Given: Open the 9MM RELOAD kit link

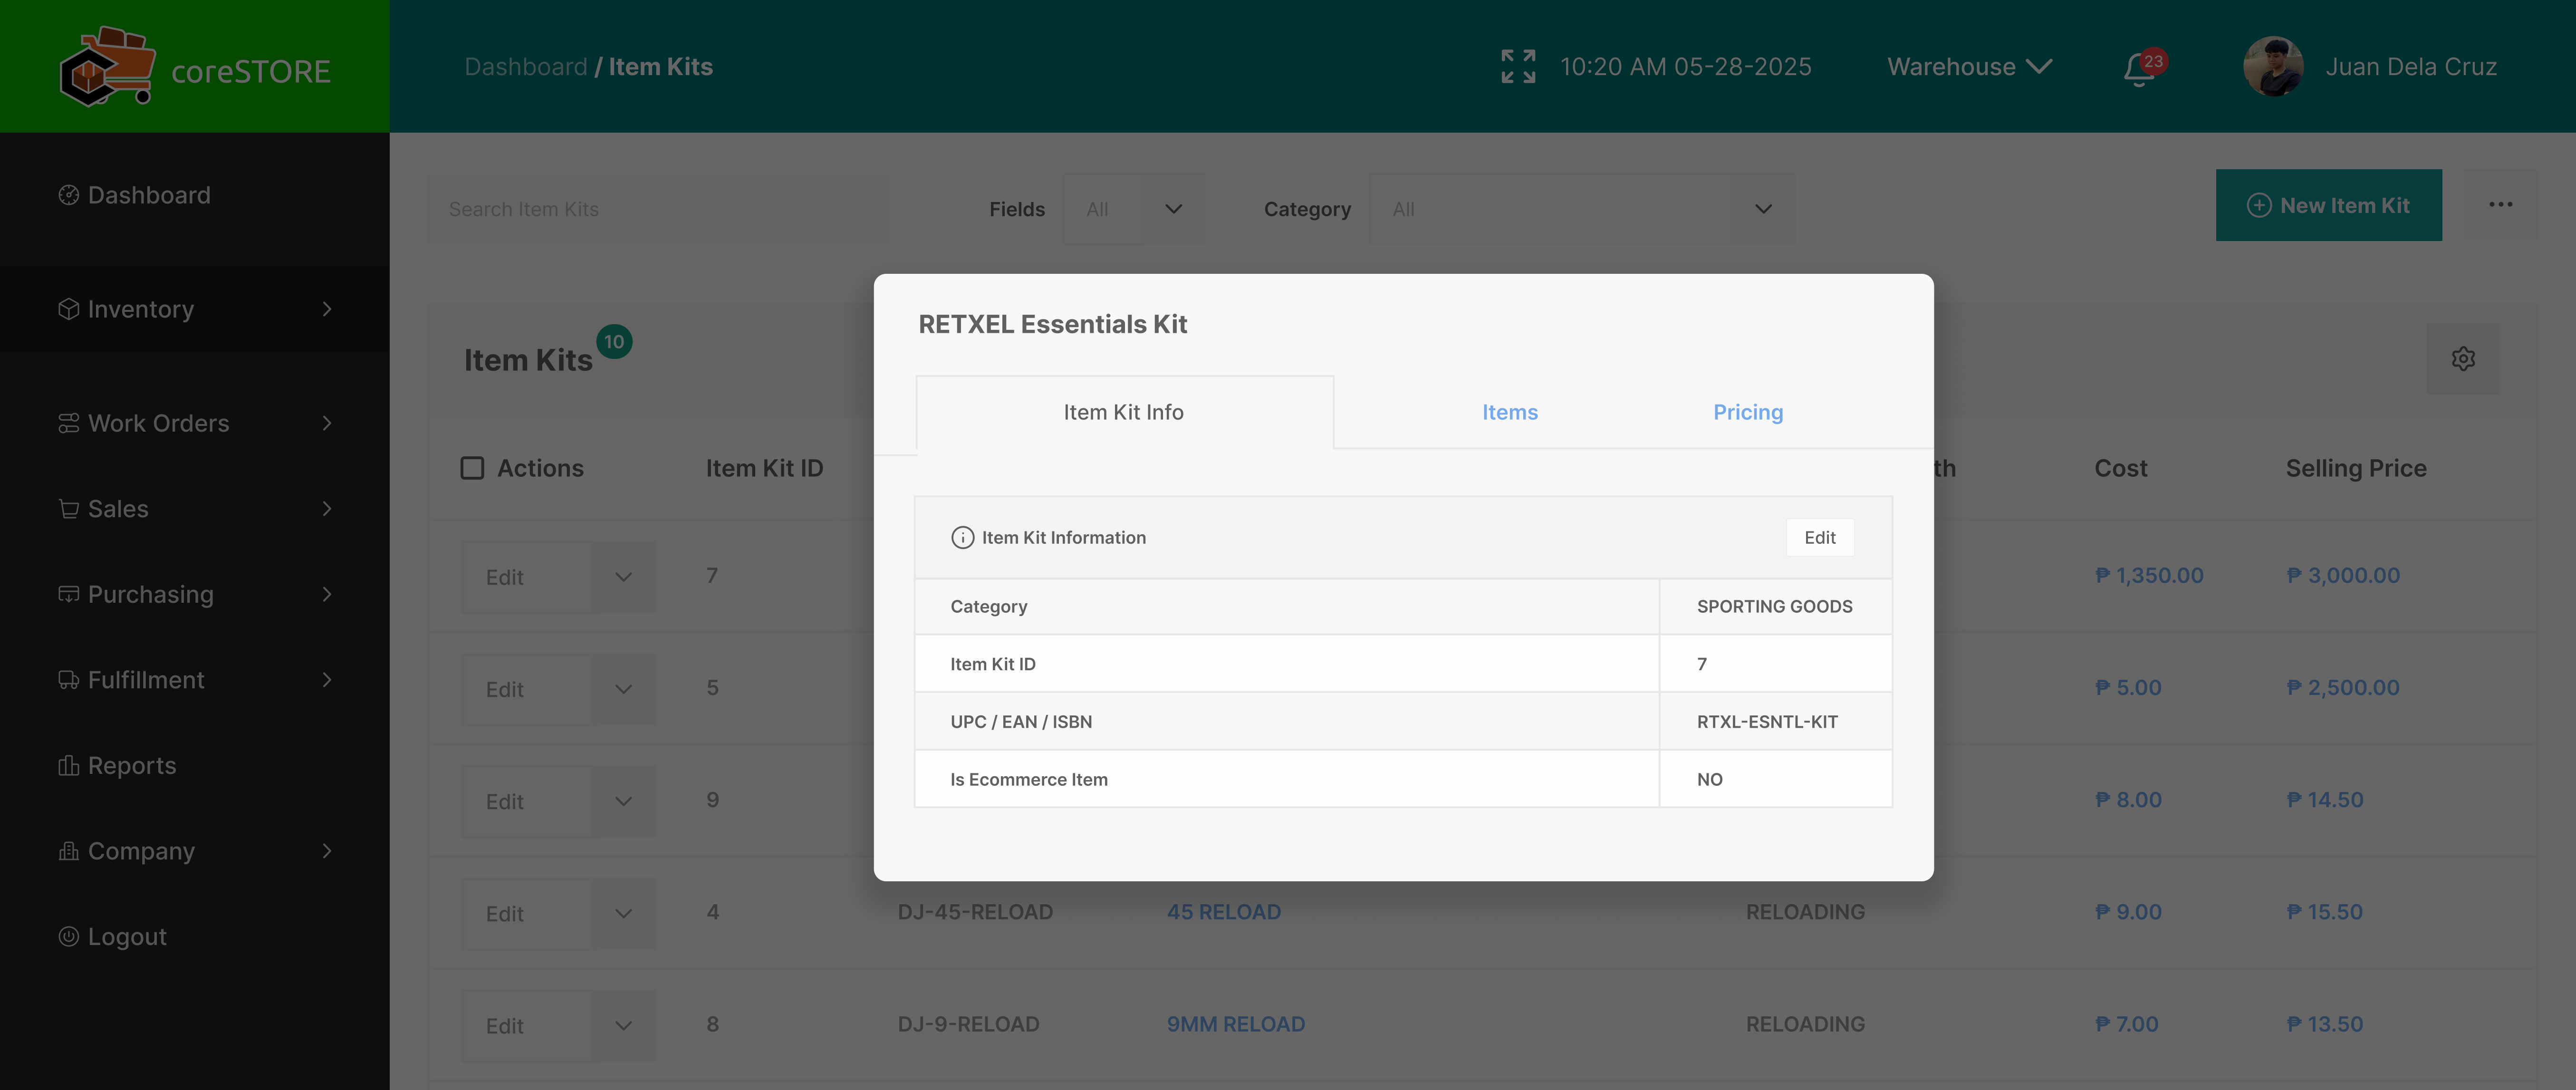Looking at the screenshot, I should tap(1236, 1024).
